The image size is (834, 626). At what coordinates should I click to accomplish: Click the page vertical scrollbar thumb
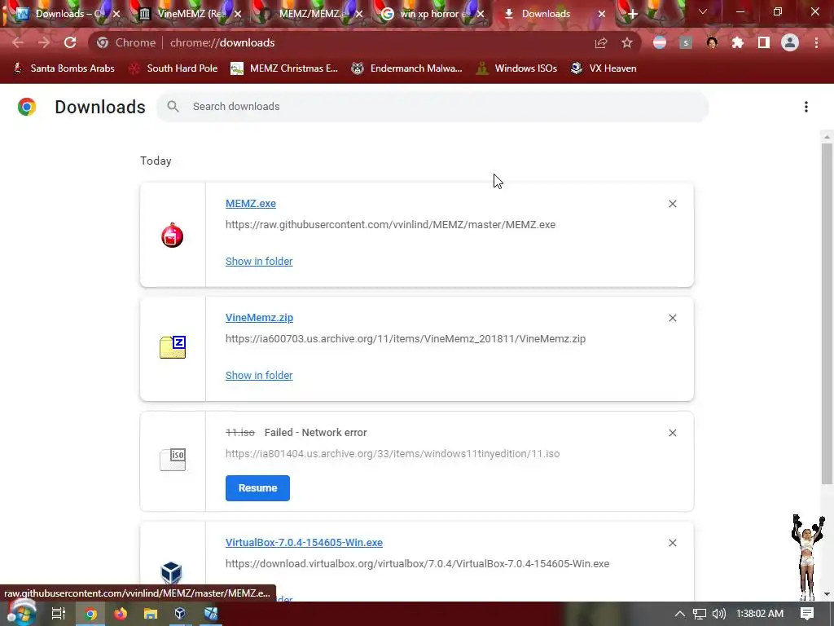[x=827, y=313]
